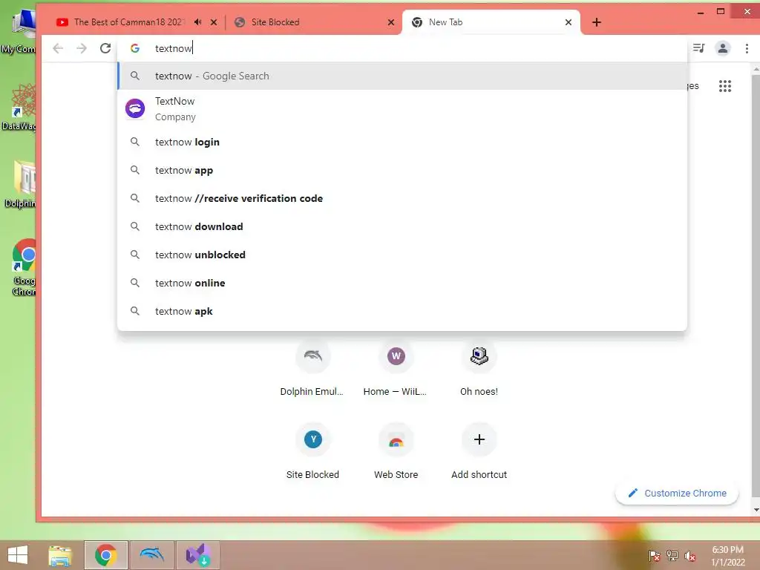Image resolution: width=760 pixels, height=570 pixels.
Task: Select TextNow Company suggestion
Action: [402, 108]
